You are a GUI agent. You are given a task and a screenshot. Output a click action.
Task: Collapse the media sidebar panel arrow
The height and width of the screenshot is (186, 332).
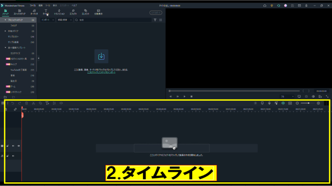[x=39, y=58]
